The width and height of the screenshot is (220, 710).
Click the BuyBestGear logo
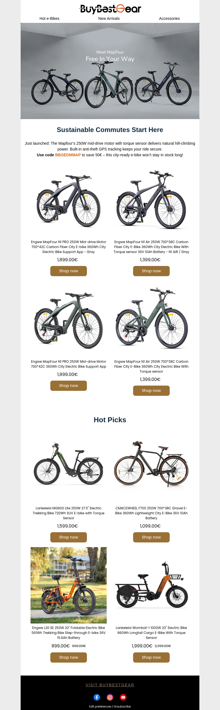tap(110, 9)
